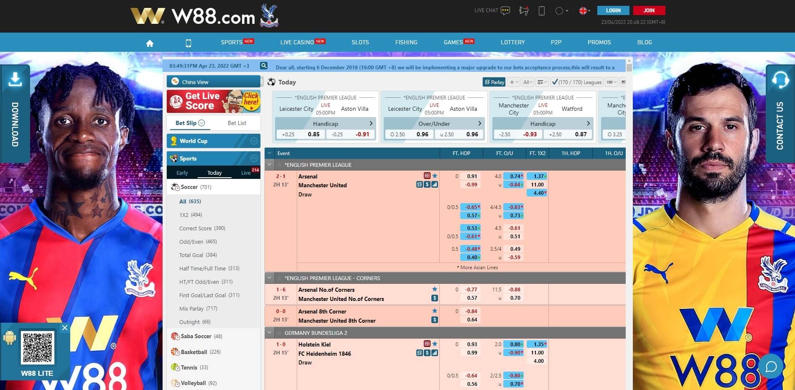Click the dollar odds icon for Holstein Kiel
Screen dimensions: 795x390
pyautogui.click(x=427, y=353)
